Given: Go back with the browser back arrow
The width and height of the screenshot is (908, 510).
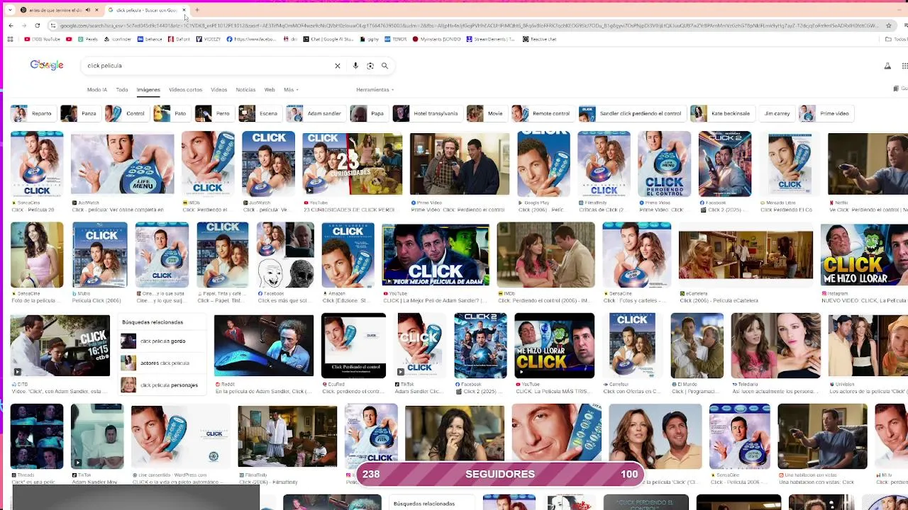Looking at the screenshot, I should coord(11,25).
